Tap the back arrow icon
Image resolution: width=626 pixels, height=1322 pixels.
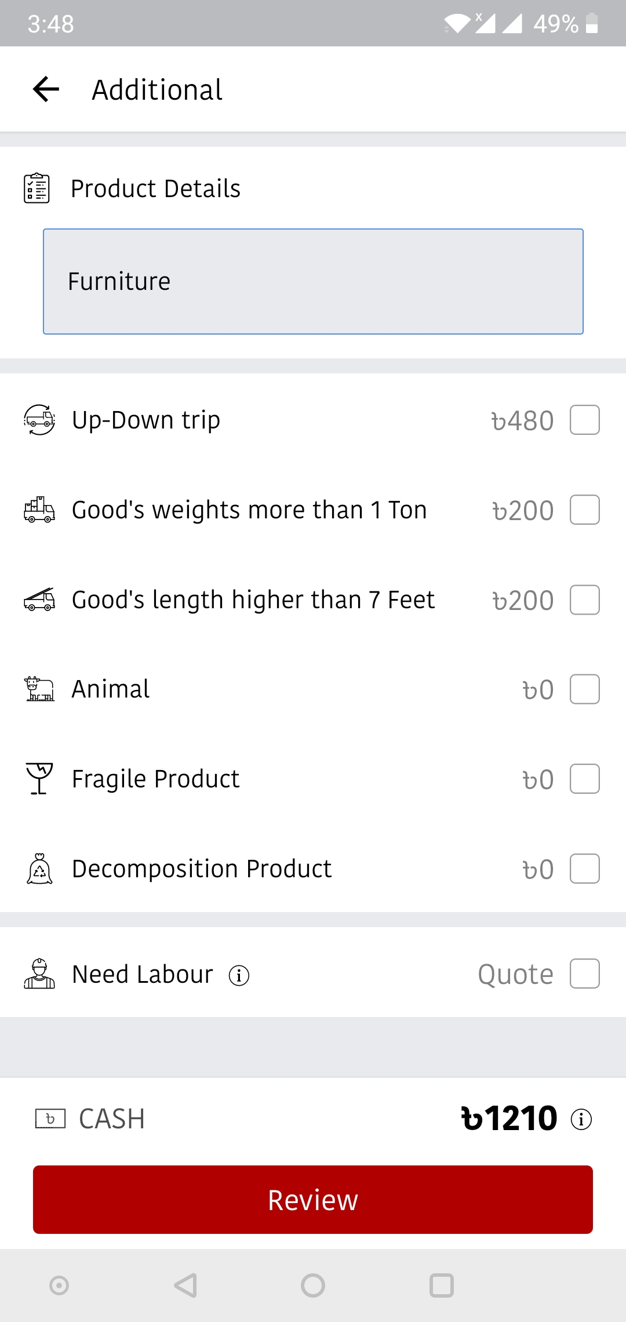pos(46,89)
